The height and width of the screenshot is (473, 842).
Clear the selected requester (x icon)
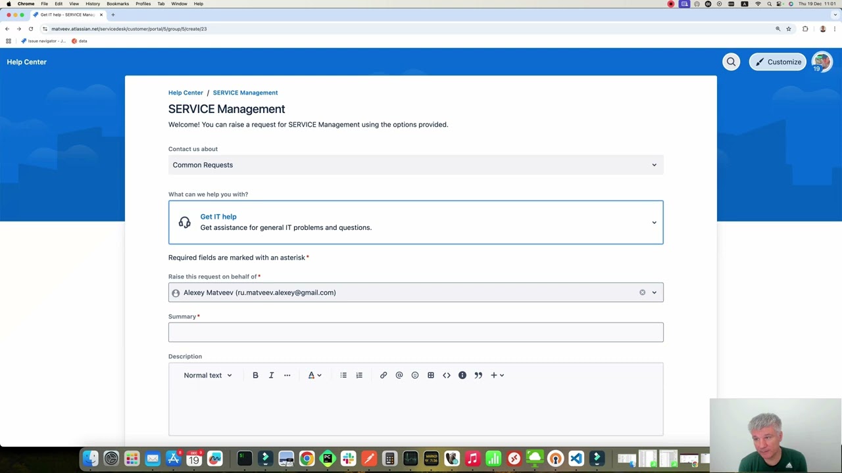pyautogui.click(x=643, y=292)
